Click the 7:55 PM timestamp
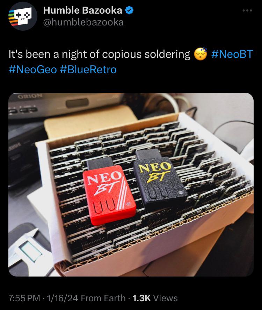 click(x=24, y=298)
